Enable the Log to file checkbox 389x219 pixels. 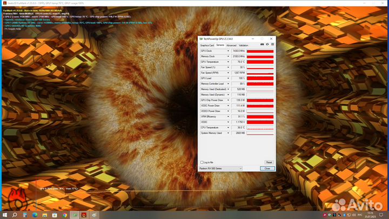(202, 162)
